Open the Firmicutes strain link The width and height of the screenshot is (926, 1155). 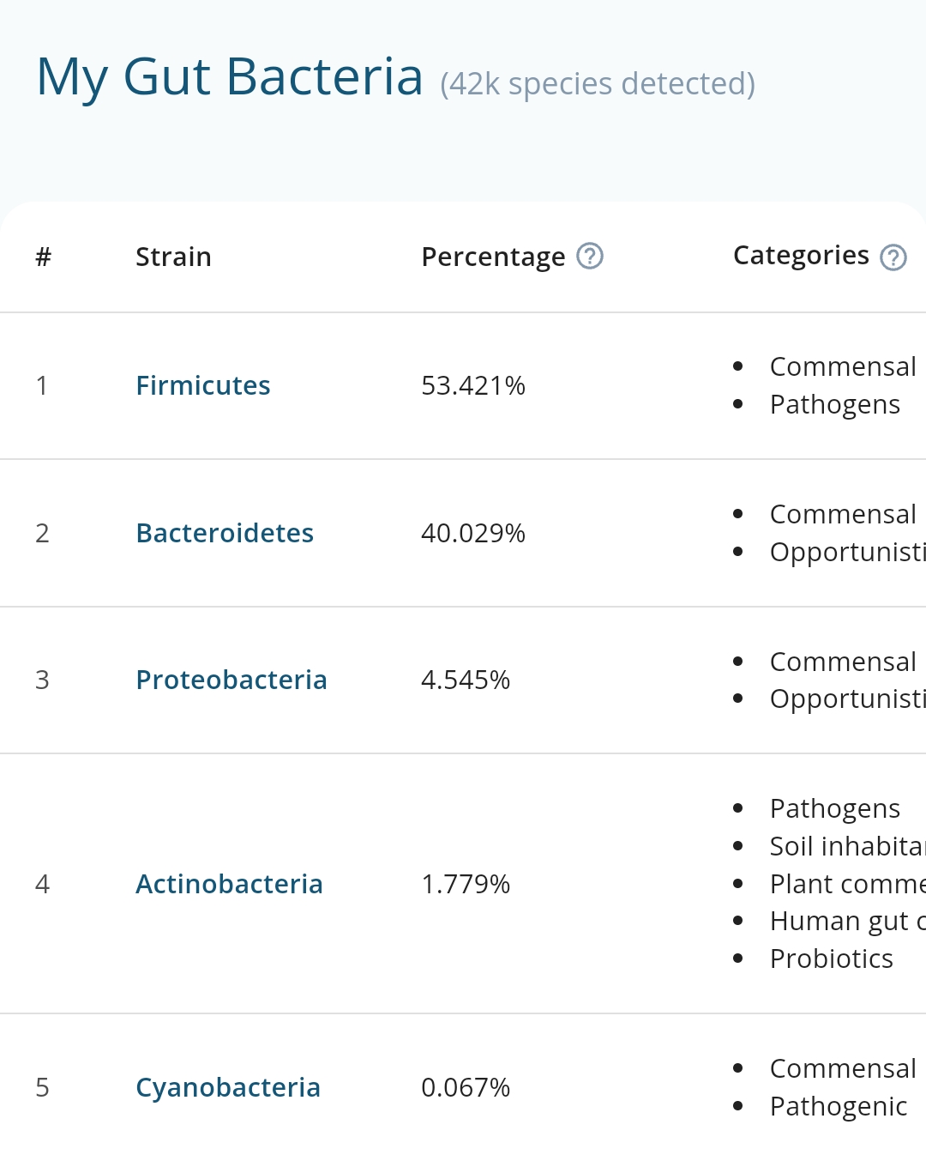[203, 385]
